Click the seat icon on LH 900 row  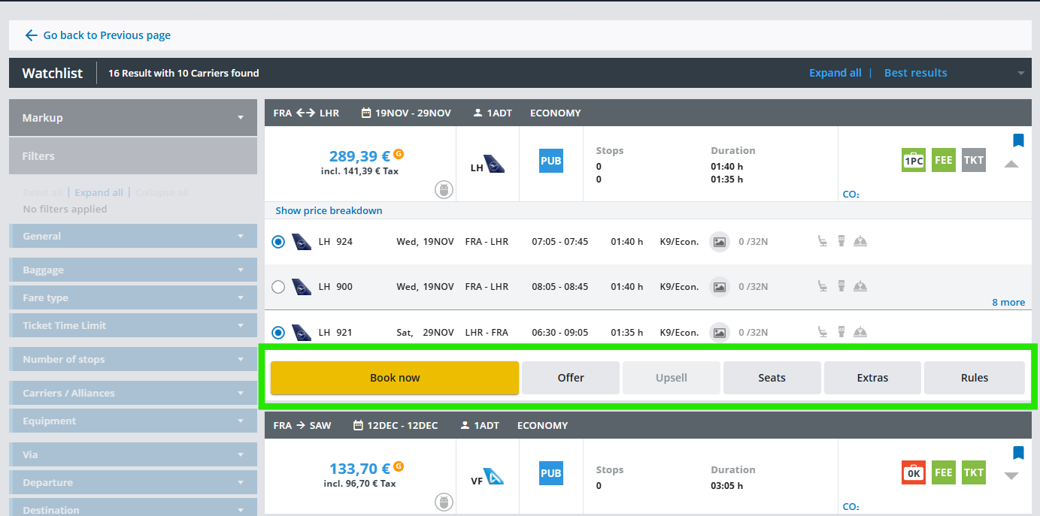823,286
